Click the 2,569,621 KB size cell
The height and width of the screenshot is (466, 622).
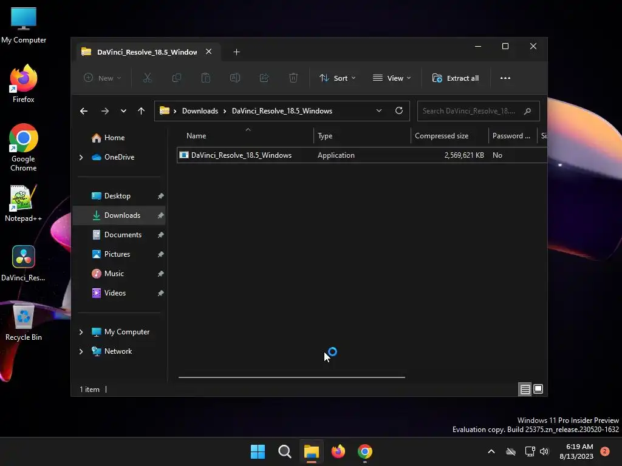[x=464, y=155]
